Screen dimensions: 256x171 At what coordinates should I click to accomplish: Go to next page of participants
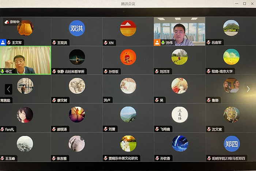pyautogui.click(x=248, y=89)
